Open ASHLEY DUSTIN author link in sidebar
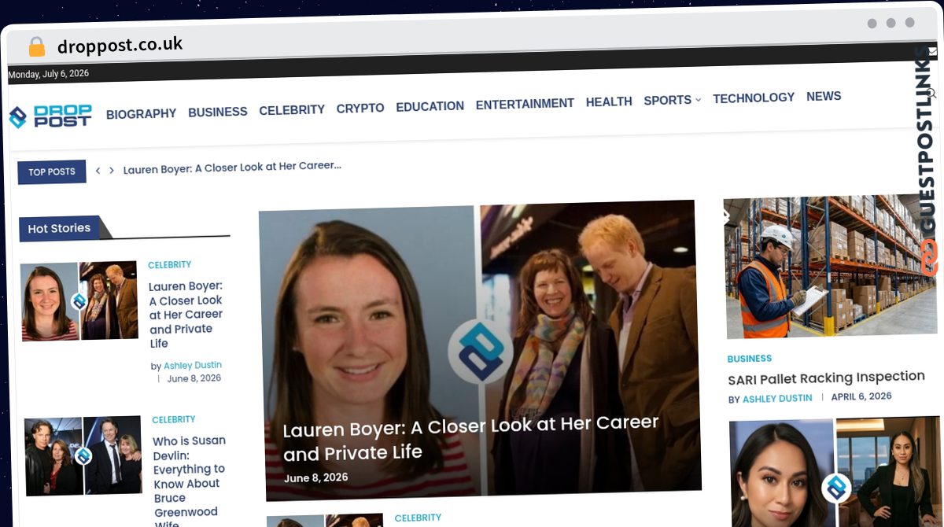This screenshot has width=944, height=527. [x=777, y=399]
